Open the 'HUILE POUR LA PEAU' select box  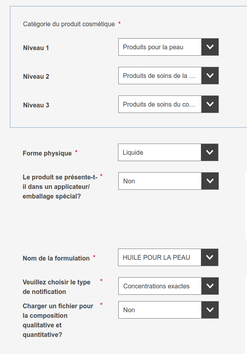pyautogui.click(x=159, y=257)
